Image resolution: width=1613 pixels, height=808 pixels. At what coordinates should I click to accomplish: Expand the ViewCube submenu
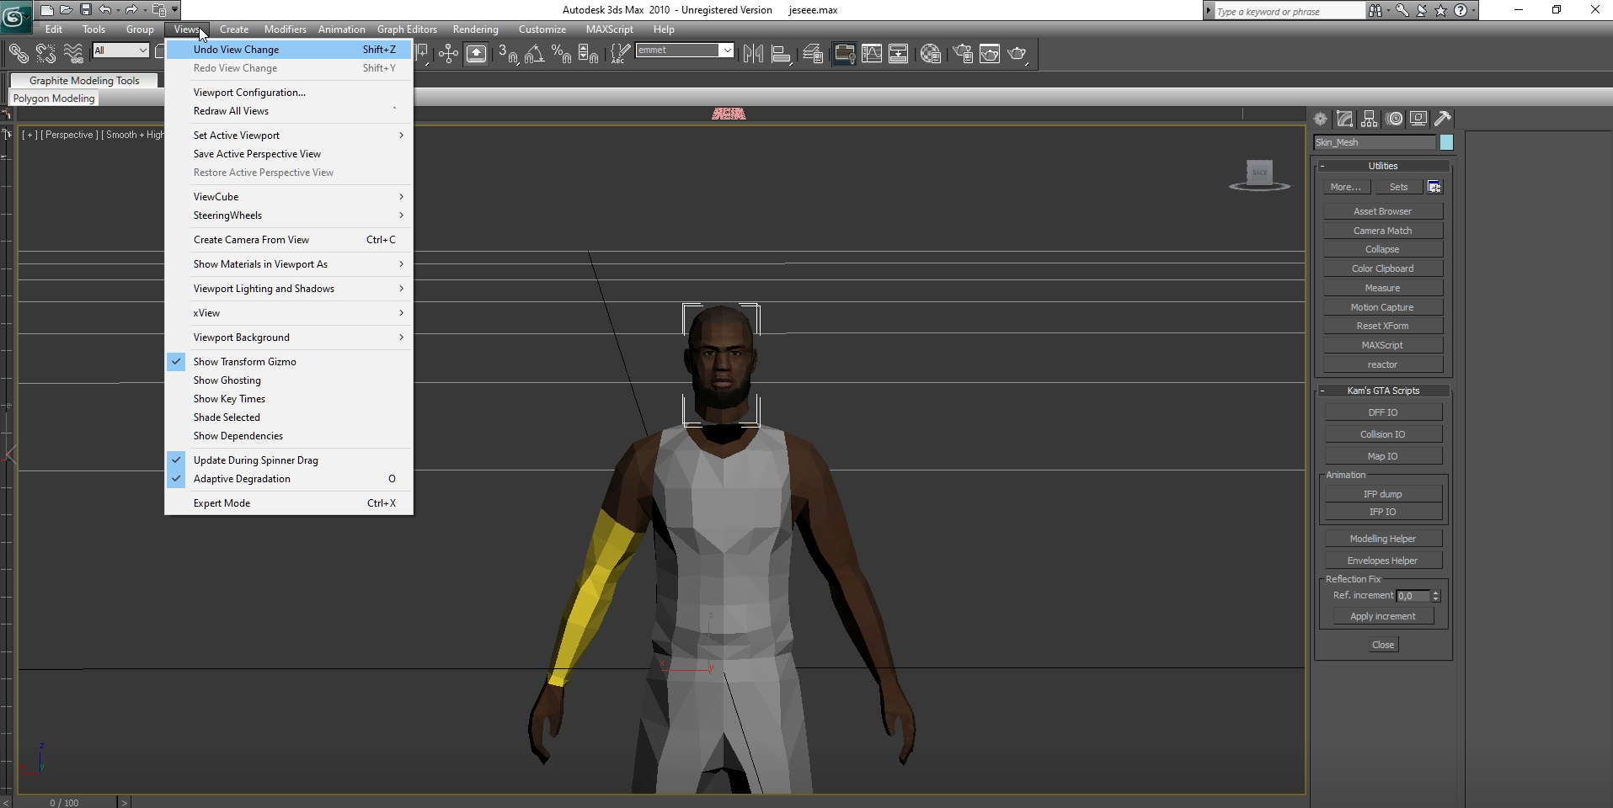click(216, 197)
